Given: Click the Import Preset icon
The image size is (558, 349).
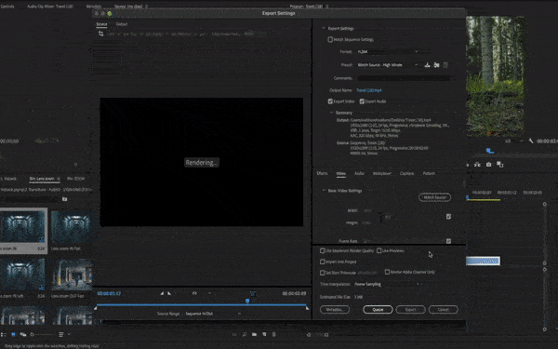Looking at the screenshot, I should click(437, 65).
